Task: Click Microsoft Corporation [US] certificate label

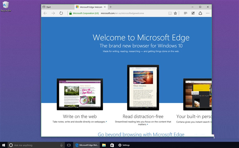Action: click(x=86, y=13)
